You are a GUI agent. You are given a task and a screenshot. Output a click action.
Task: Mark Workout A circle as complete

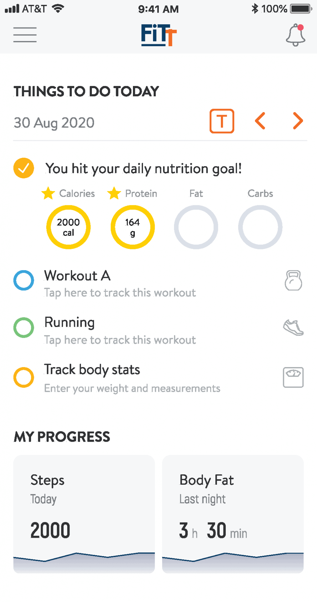24,280
